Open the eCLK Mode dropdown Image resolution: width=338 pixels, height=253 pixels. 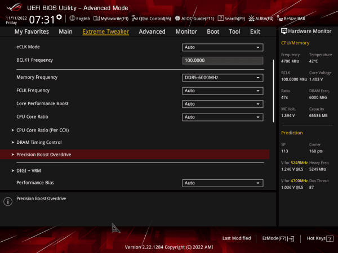point(223,47)
